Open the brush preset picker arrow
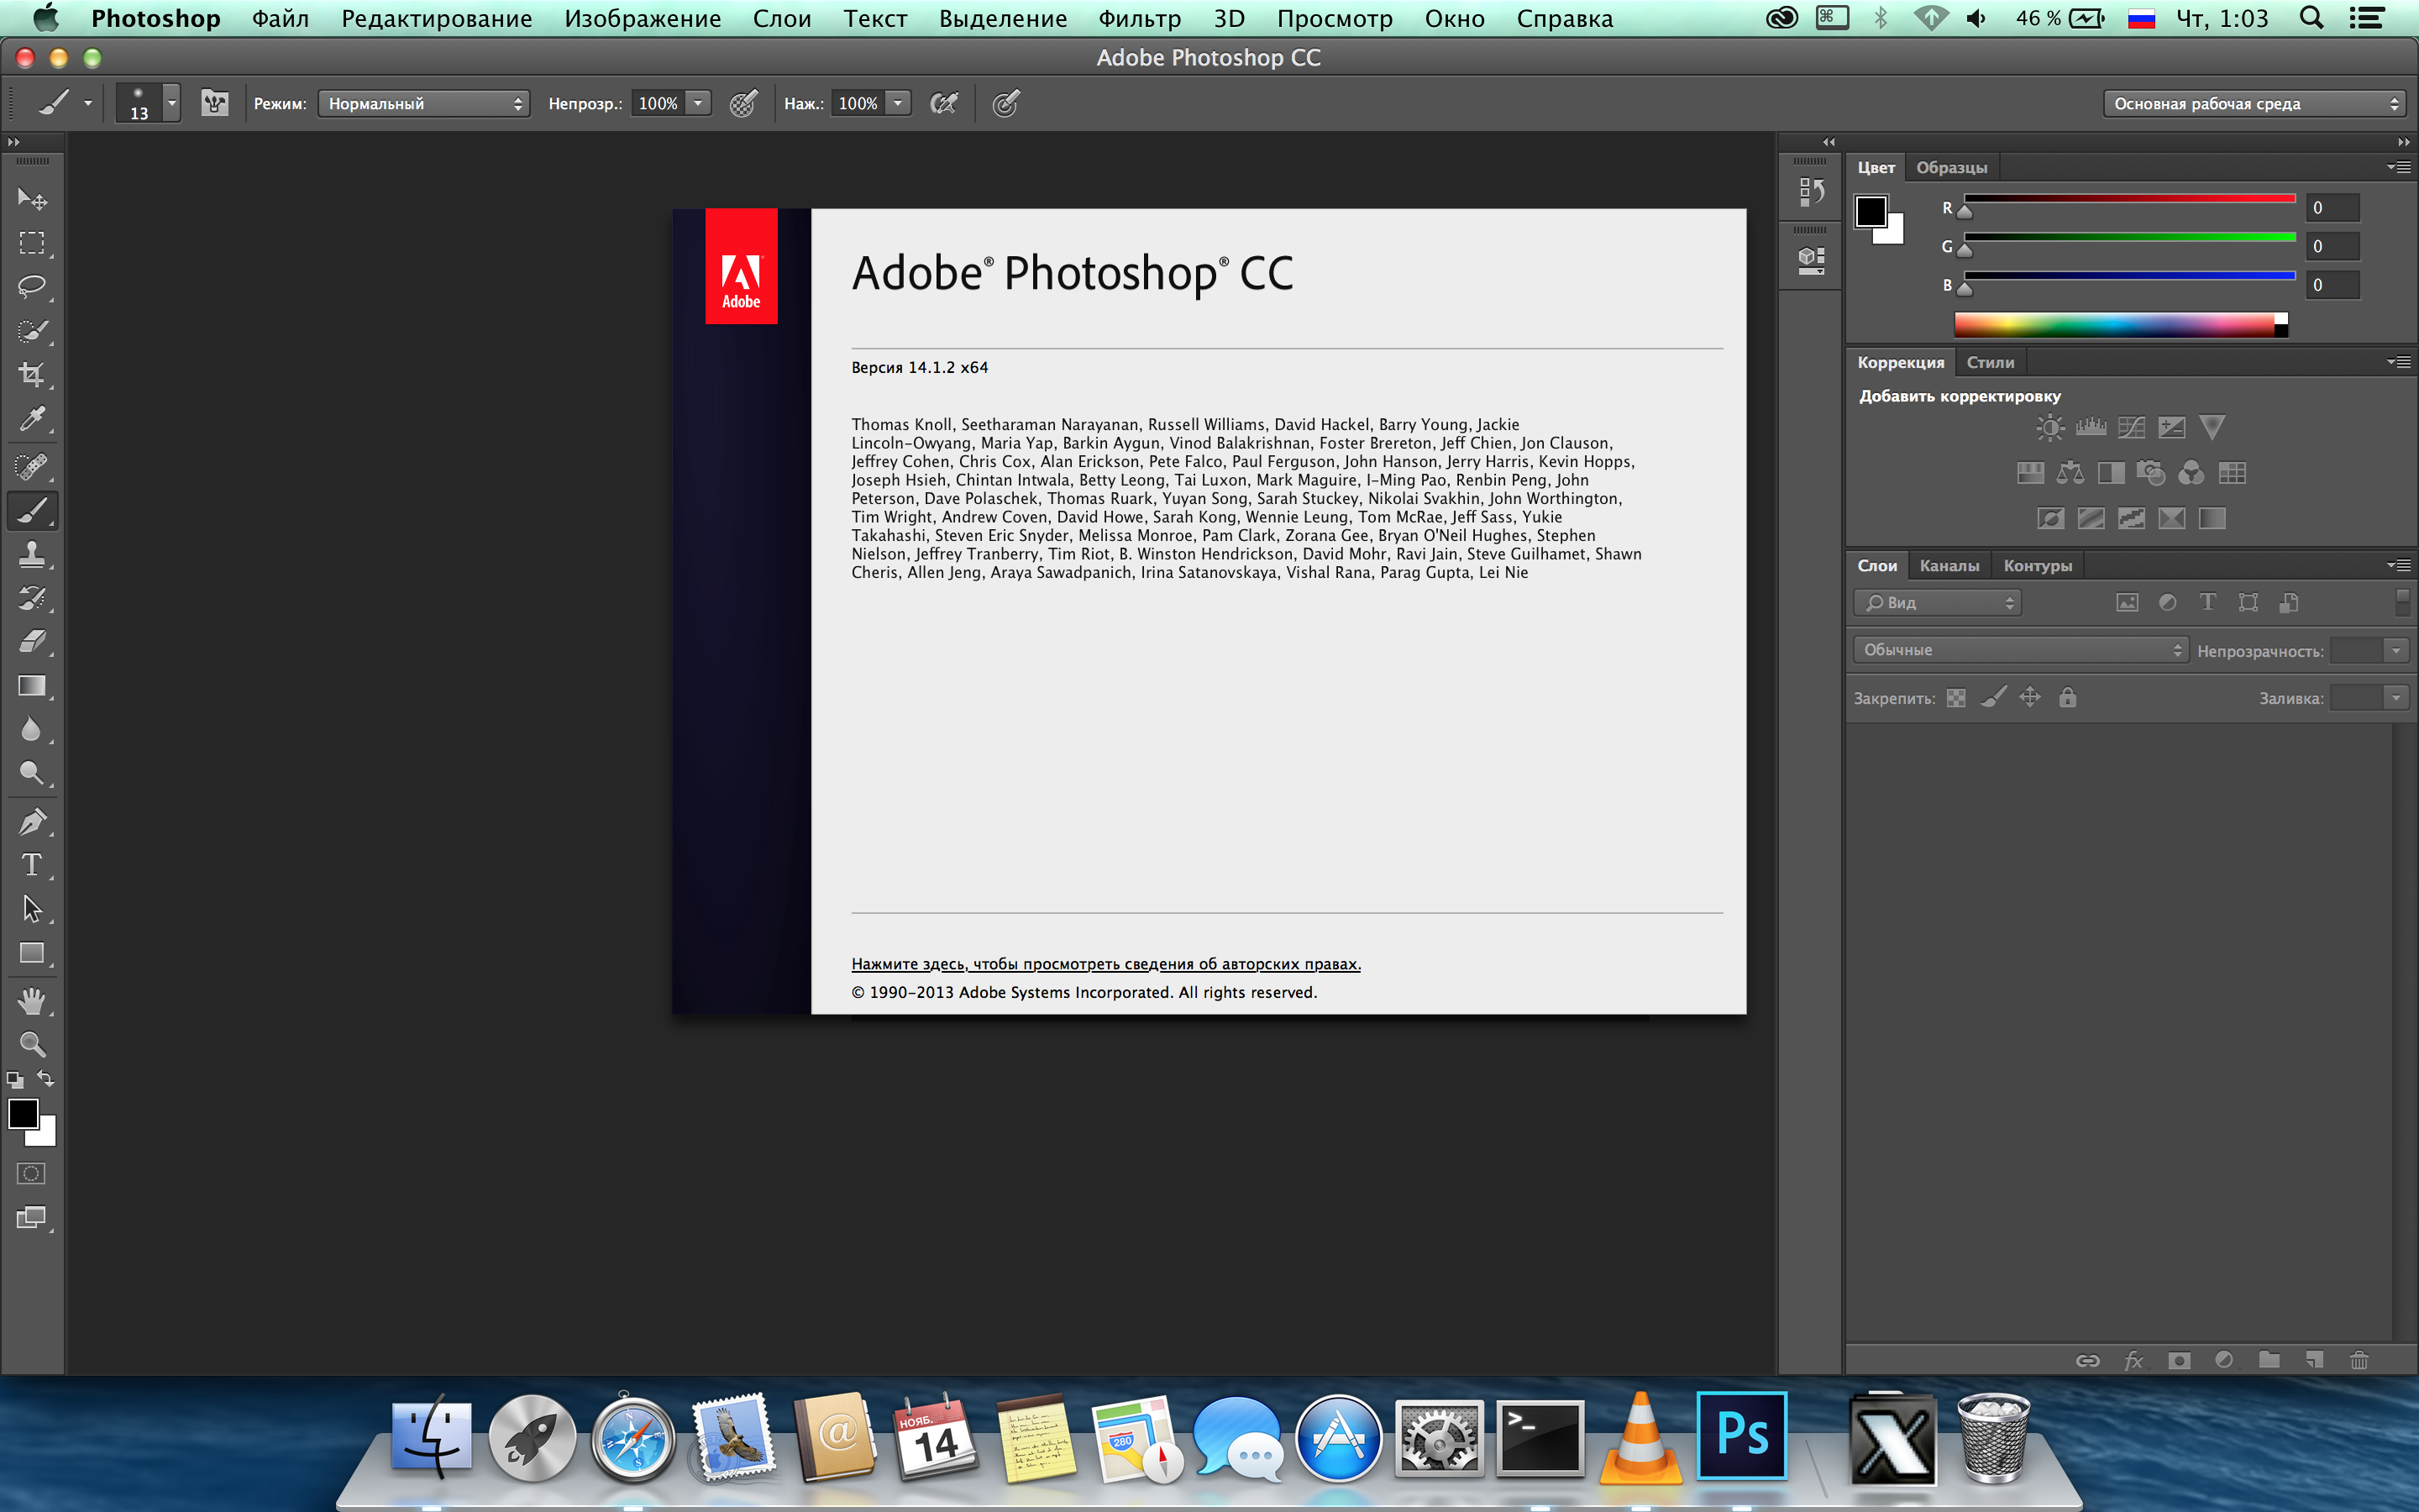2419x1512 pixels. click(172, 103)
